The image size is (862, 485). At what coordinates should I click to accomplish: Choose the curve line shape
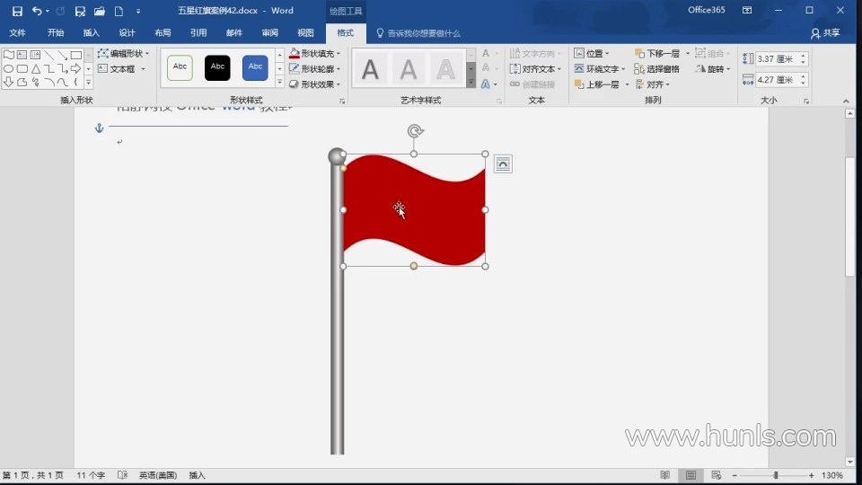pos(63,82)
